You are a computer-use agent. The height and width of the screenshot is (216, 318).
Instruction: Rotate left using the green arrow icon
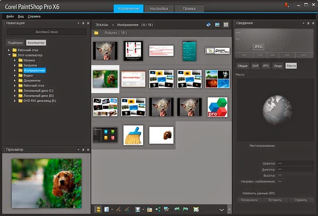click(177, 209)
